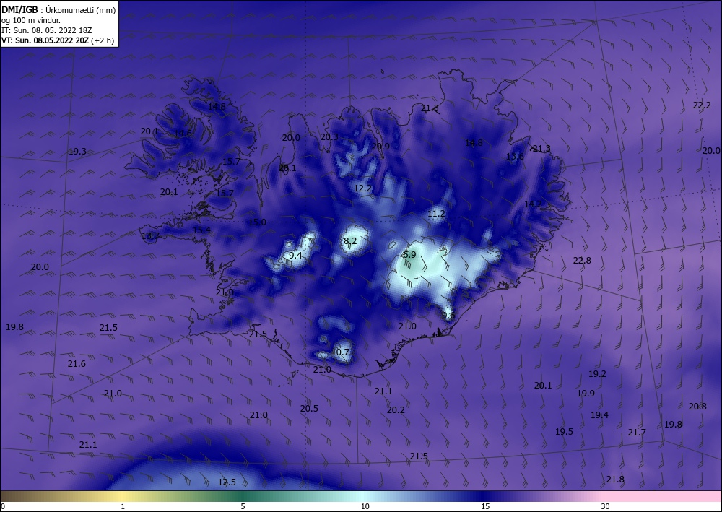Screen dimensions: 722x512
Task: Pick the 10.7 value near the south coast
Action: [x=340, y=352]
